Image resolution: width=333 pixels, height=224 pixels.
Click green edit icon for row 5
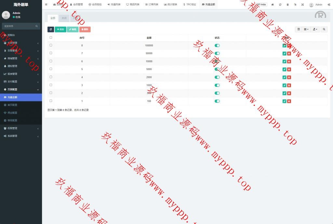(285, 69)
